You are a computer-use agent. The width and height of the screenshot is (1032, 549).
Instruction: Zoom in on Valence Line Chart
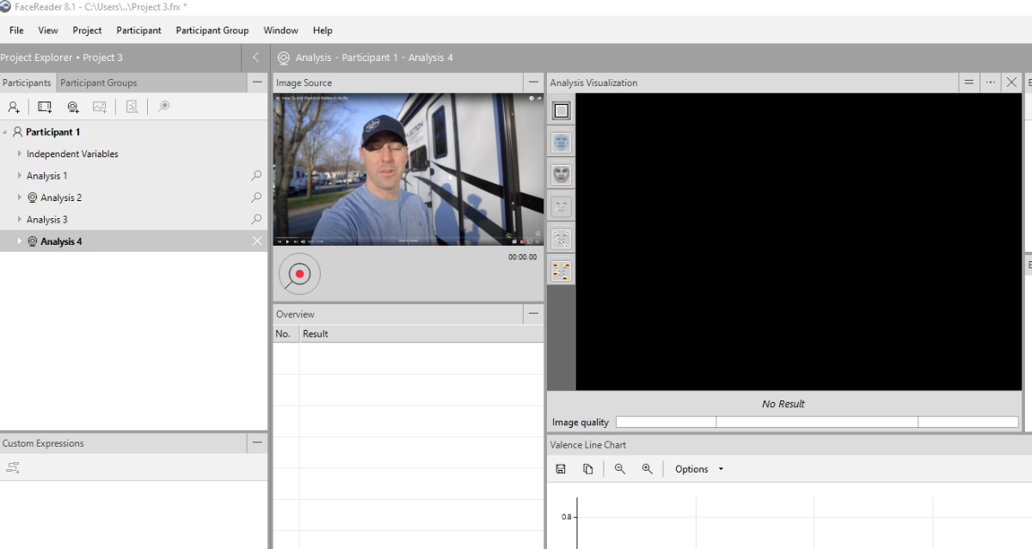tap(647, 469)
